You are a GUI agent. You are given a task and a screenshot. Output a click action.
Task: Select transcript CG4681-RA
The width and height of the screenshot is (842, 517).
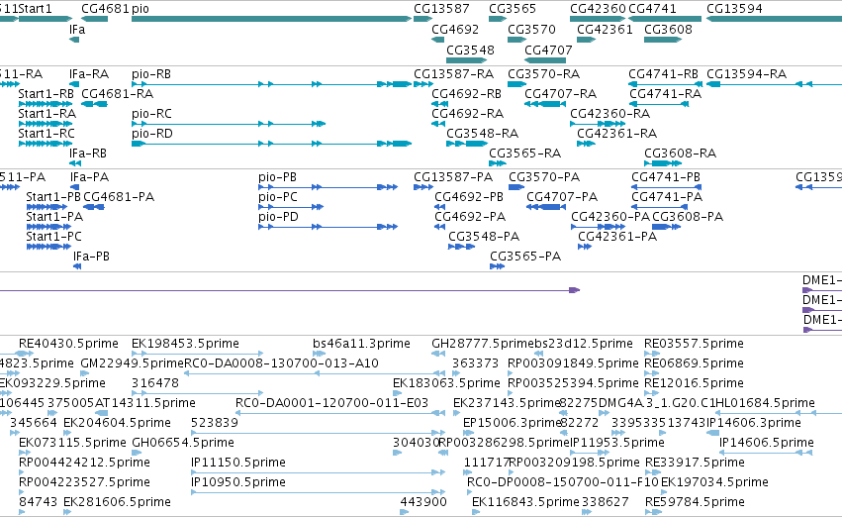click(x=94, y=104)
